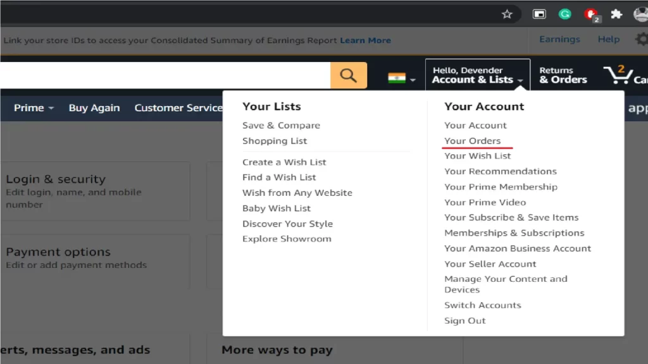Open Buy Again in the navigation bar
This screenshot has height=364, width=648.
point(94,107)
